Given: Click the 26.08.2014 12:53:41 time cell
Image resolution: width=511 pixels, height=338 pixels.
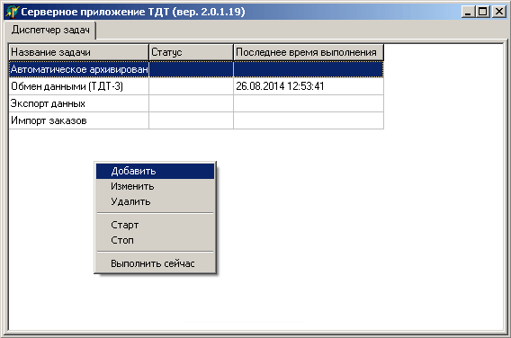Looking at the screenshot, I should click(x=309, y=86).
